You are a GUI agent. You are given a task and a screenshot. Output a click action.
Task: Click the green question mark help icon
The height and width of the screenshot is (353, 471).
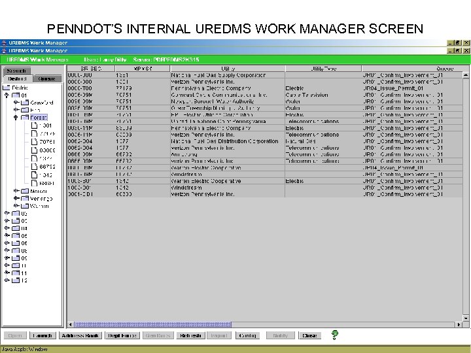point(335,335)
